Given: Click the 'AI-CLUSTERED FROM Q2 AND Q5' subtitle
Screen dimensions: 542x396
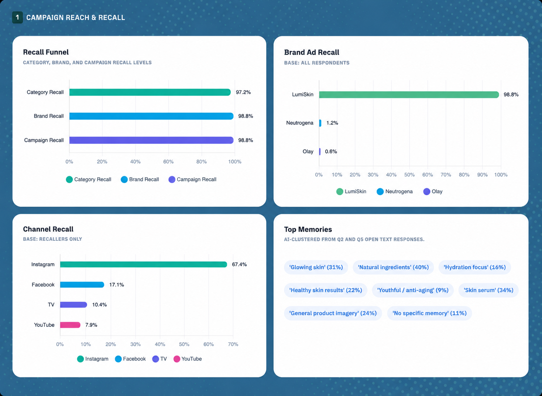Looking at the screenshot, I should [x=354, y=240].
